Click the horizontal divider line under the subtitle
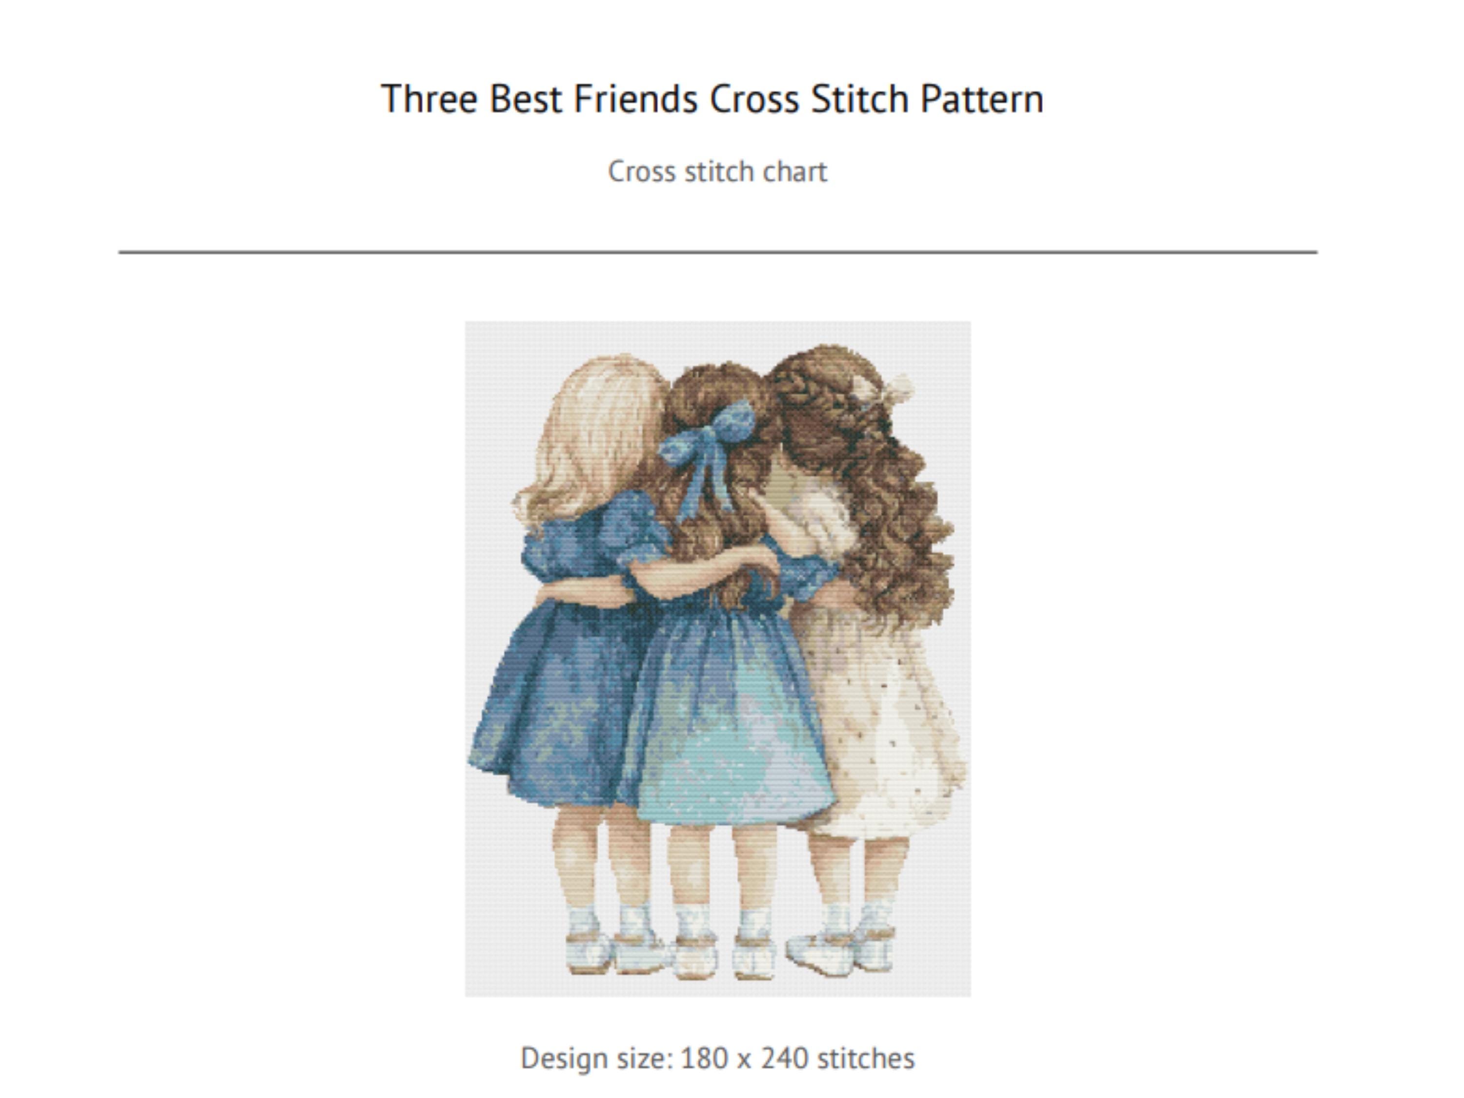Screen dimensions: 1464x1098 [717, 251]
